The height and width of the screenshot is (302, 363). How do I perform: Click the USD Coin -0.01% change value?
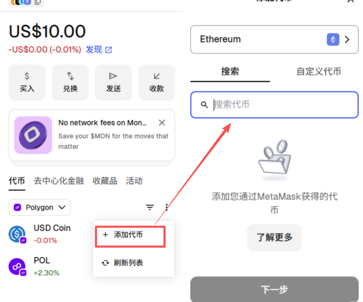(x=46, y=241)
